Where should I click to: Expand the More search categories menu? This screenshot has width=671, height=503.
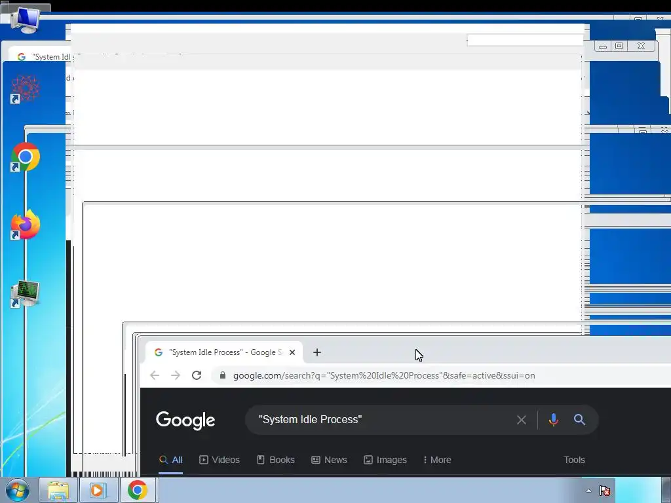pos(437,460)
